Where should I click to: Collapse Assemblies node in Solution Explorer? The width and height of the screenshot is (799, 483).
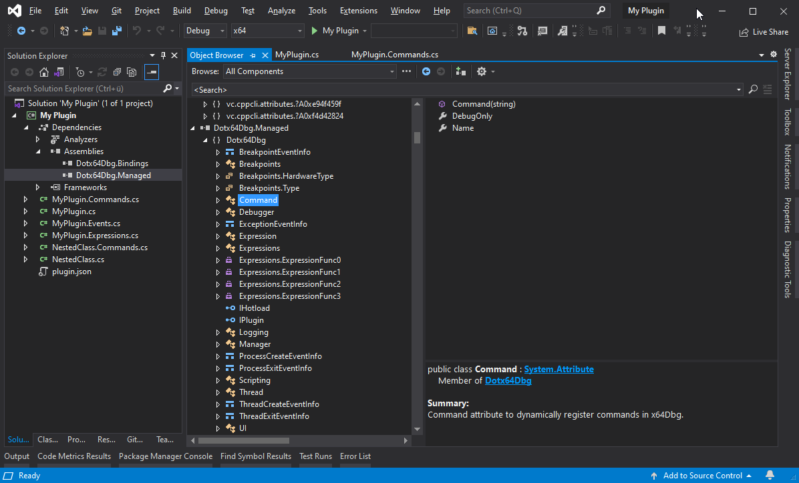37,151
